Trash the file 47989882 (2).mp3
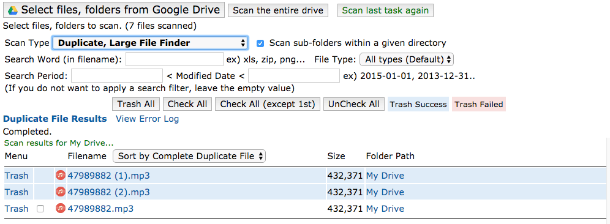Viewport: 610px width, 224px height. point(17,193)
